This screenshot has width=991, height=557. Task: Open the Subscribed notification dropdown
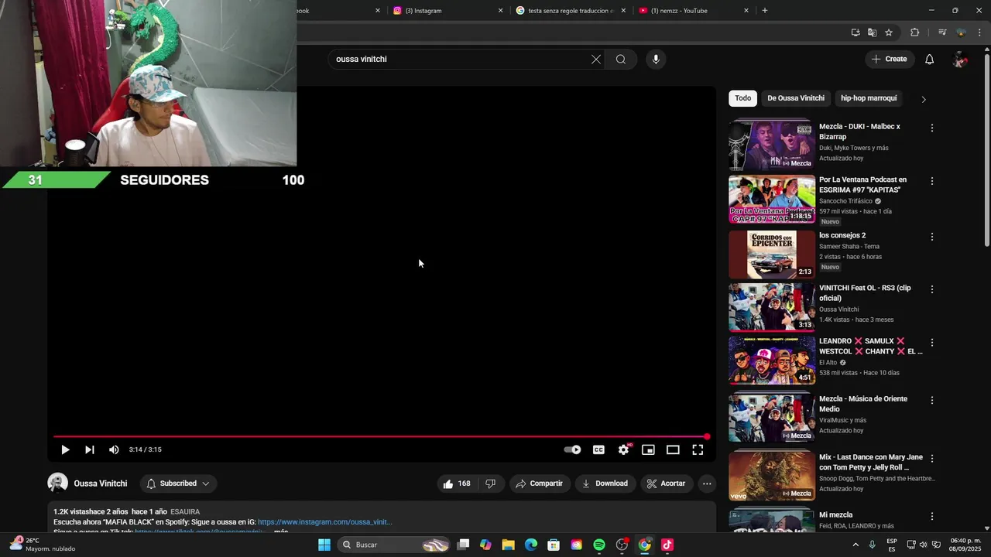tap(178, 484)
